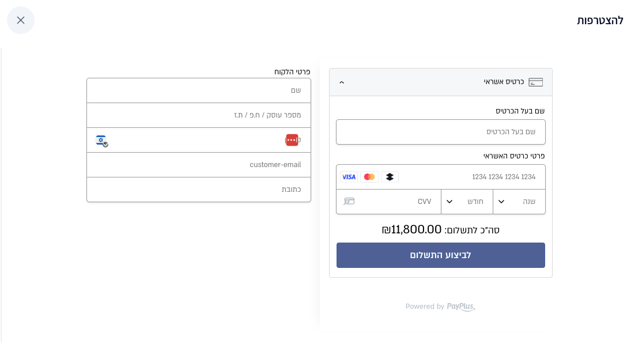Click the Visa card logo
The width and height of the screenshot is (631, 348).
click(x=349, y=177)
